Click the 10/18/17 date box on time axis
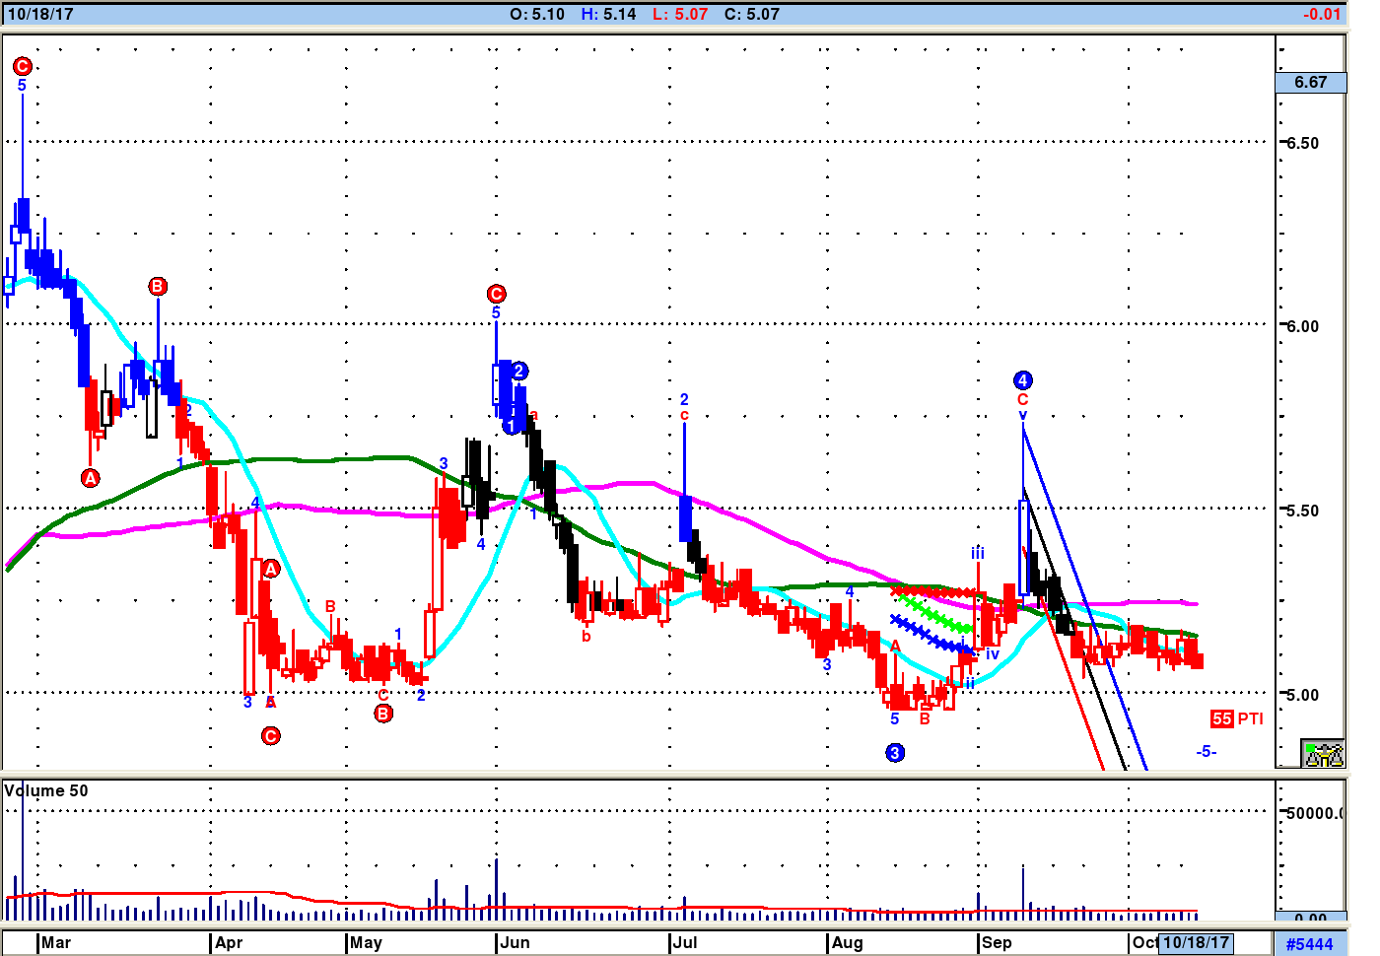Viewport: 1380px width, 956px height. pos(1196,942)
